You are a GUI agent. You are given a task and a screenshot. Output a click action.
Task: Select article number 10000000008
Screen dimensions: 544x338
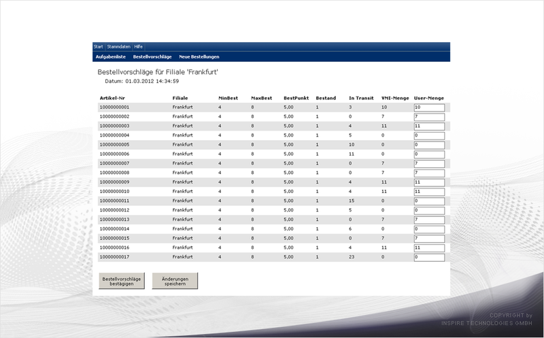114,173
